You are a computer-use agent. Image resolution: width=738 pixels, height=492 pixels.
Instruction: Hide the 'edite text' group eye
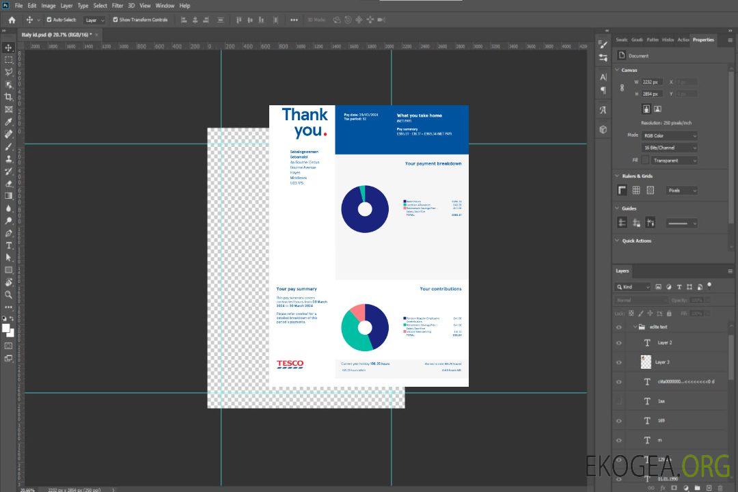tap(619, 327)
